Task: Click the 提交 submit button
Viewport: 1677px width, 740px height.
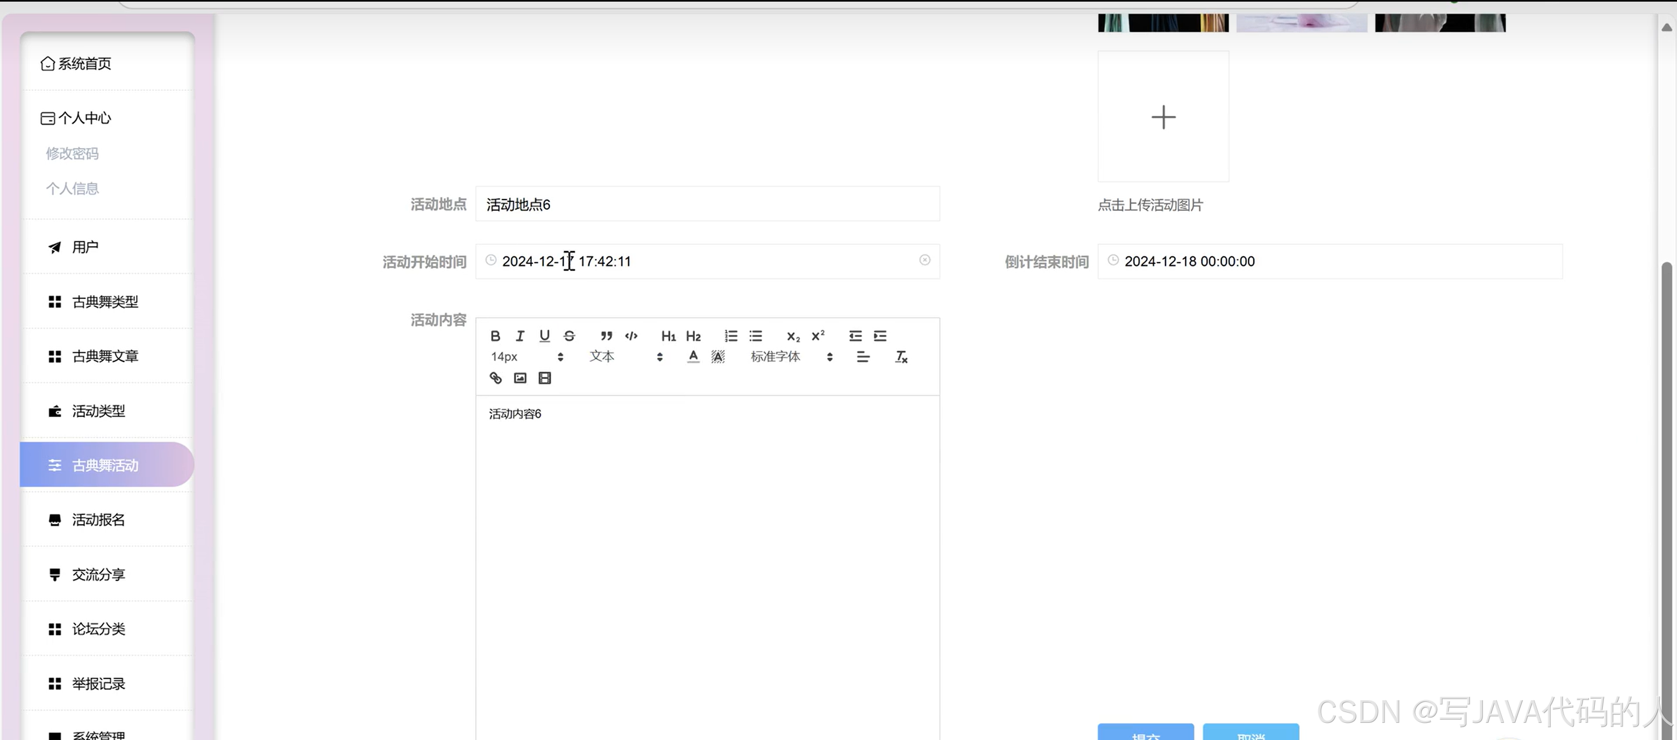Action: pos(1146,735)
